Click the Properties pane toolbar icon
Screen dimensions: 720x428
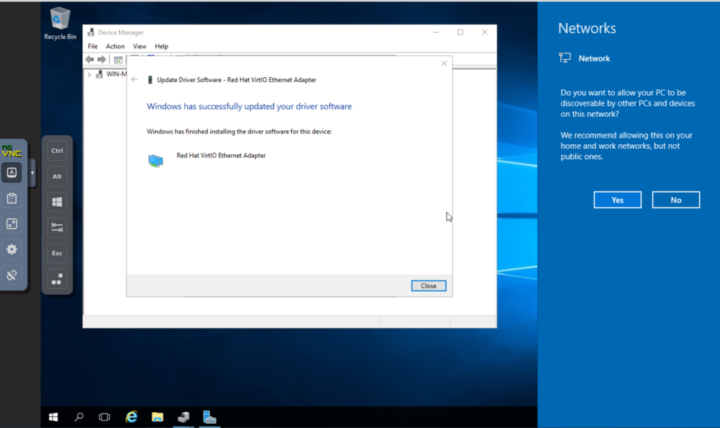coord(118,60)
